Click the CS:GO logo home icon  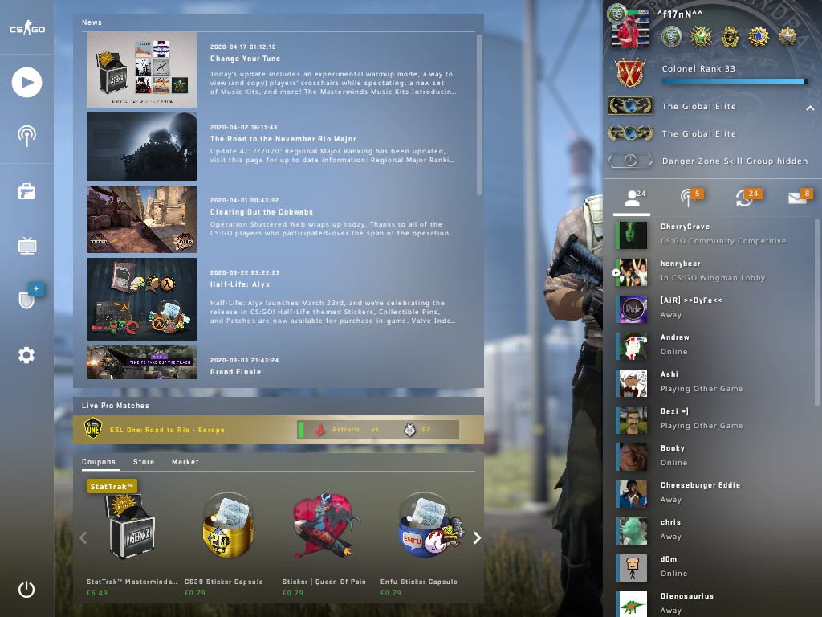[26, 27]
